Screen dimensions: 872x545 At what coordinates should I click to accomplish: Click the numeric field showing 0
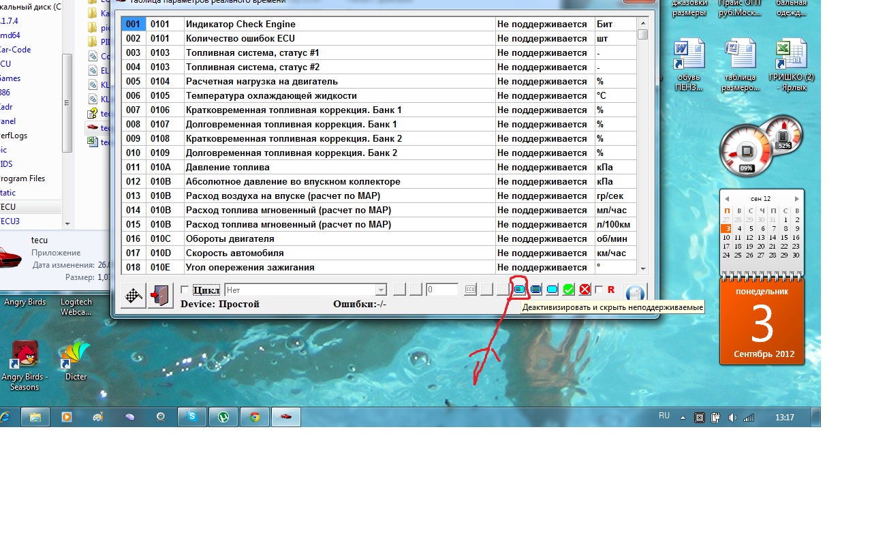coord(442,290)
